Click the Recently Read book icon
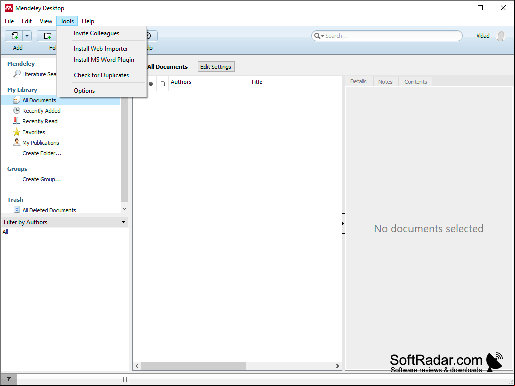This screenshot has height=386, width=515. tap(17, 121)
